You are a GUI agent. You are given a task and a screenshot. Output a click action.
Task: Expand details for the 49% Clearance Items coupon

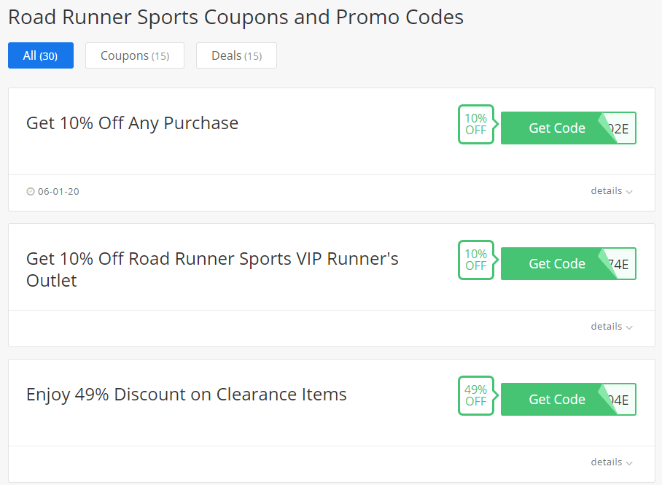612,462
